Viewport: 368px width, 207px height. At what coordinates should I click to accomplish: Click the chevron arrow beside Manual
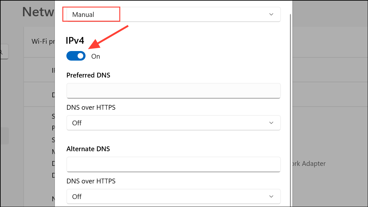pos(271,15)
